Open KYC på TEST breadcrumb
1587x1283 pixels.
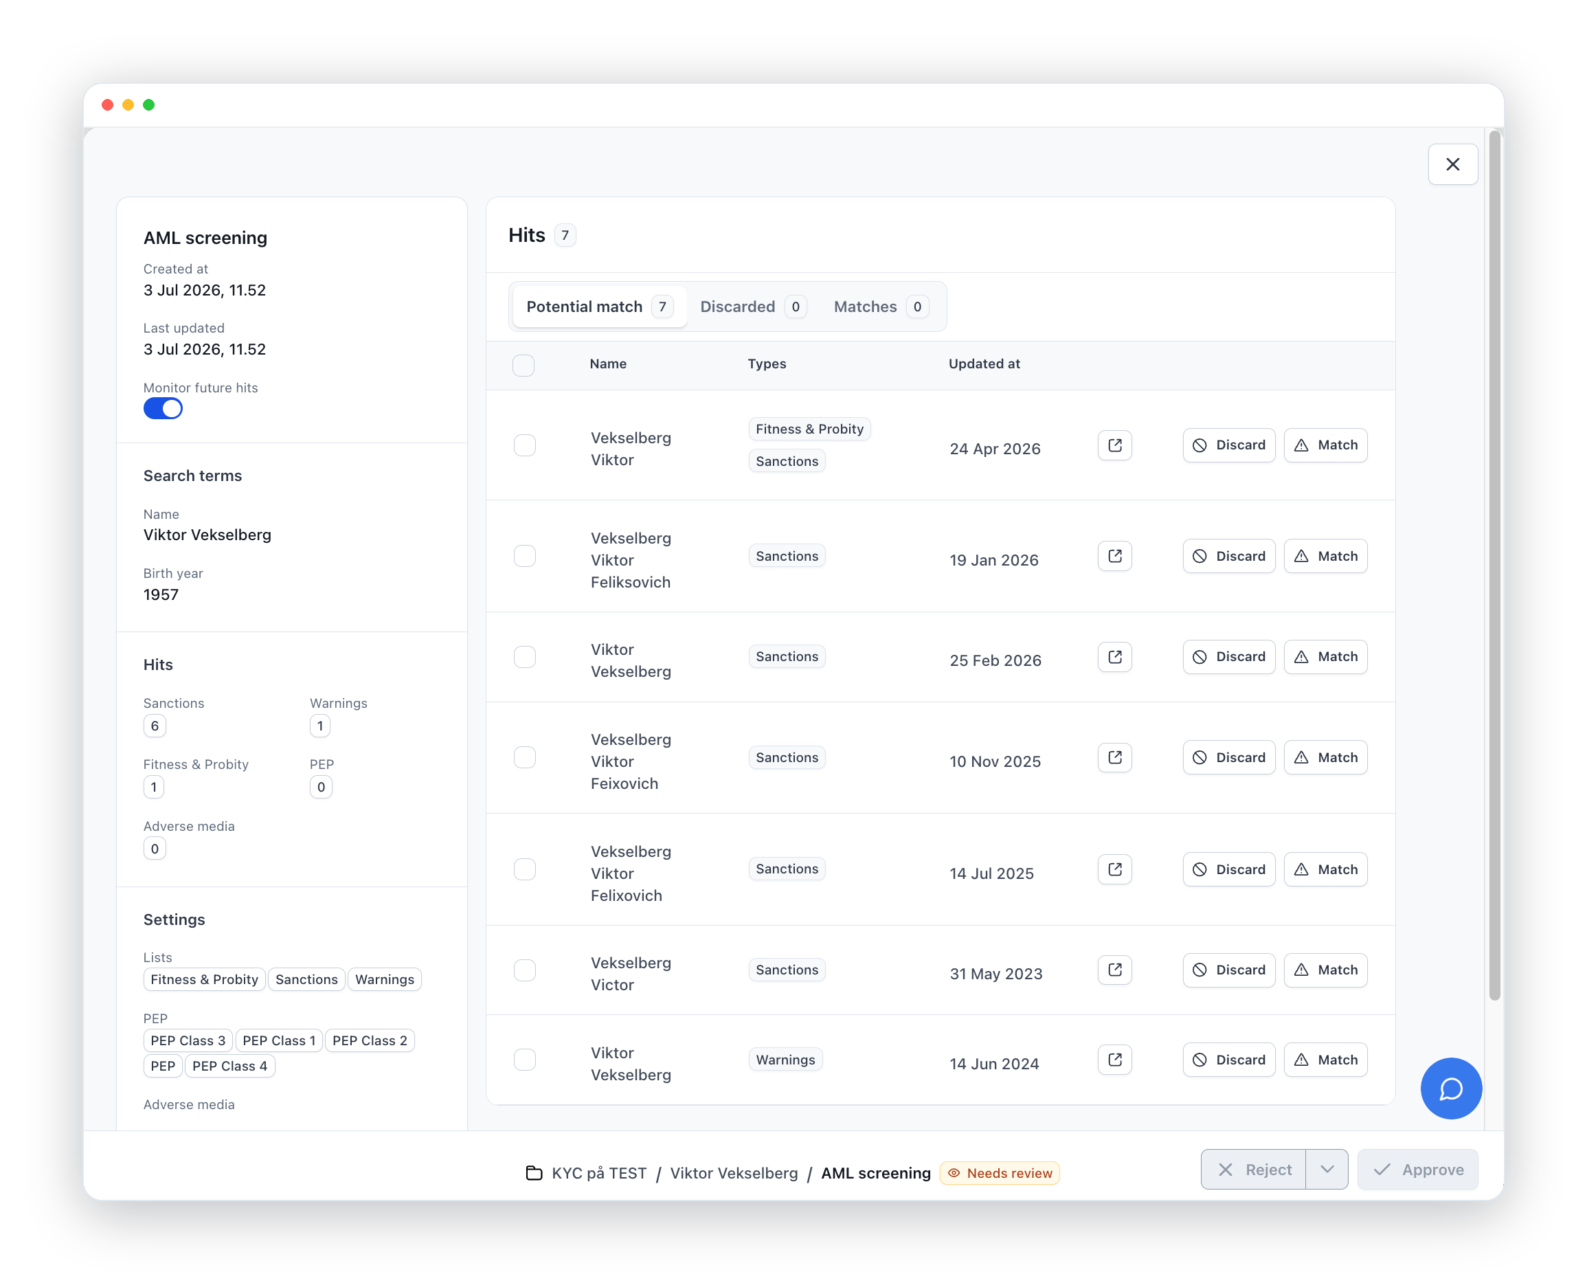pyautogui.click(x=598, y=1173)
